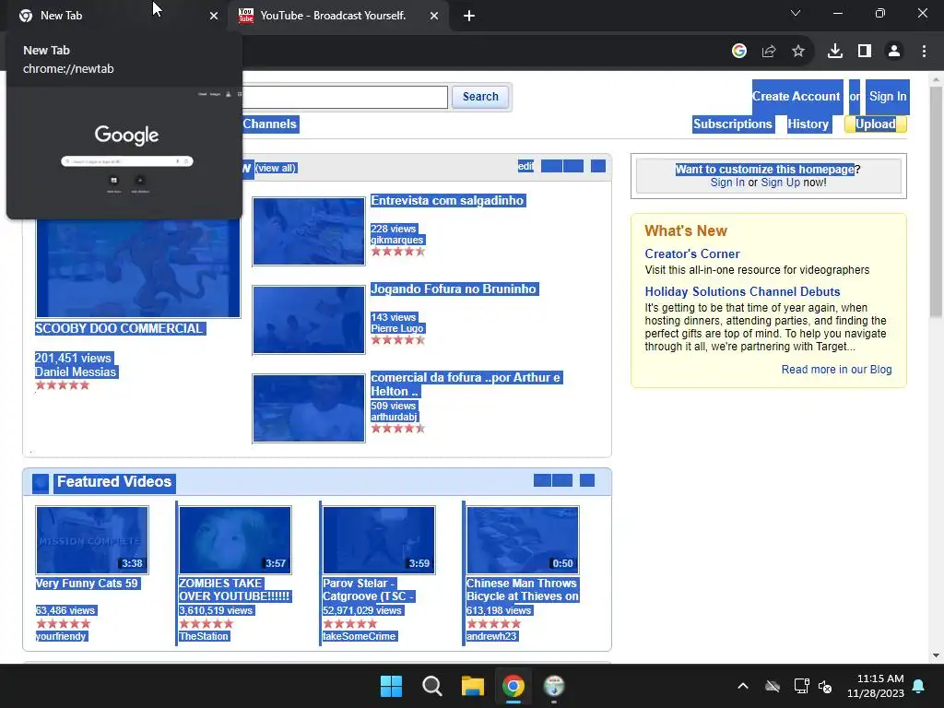Click the Entrevista com salgadinho thumbnail
Screen dimensions: 944x708
309,231
